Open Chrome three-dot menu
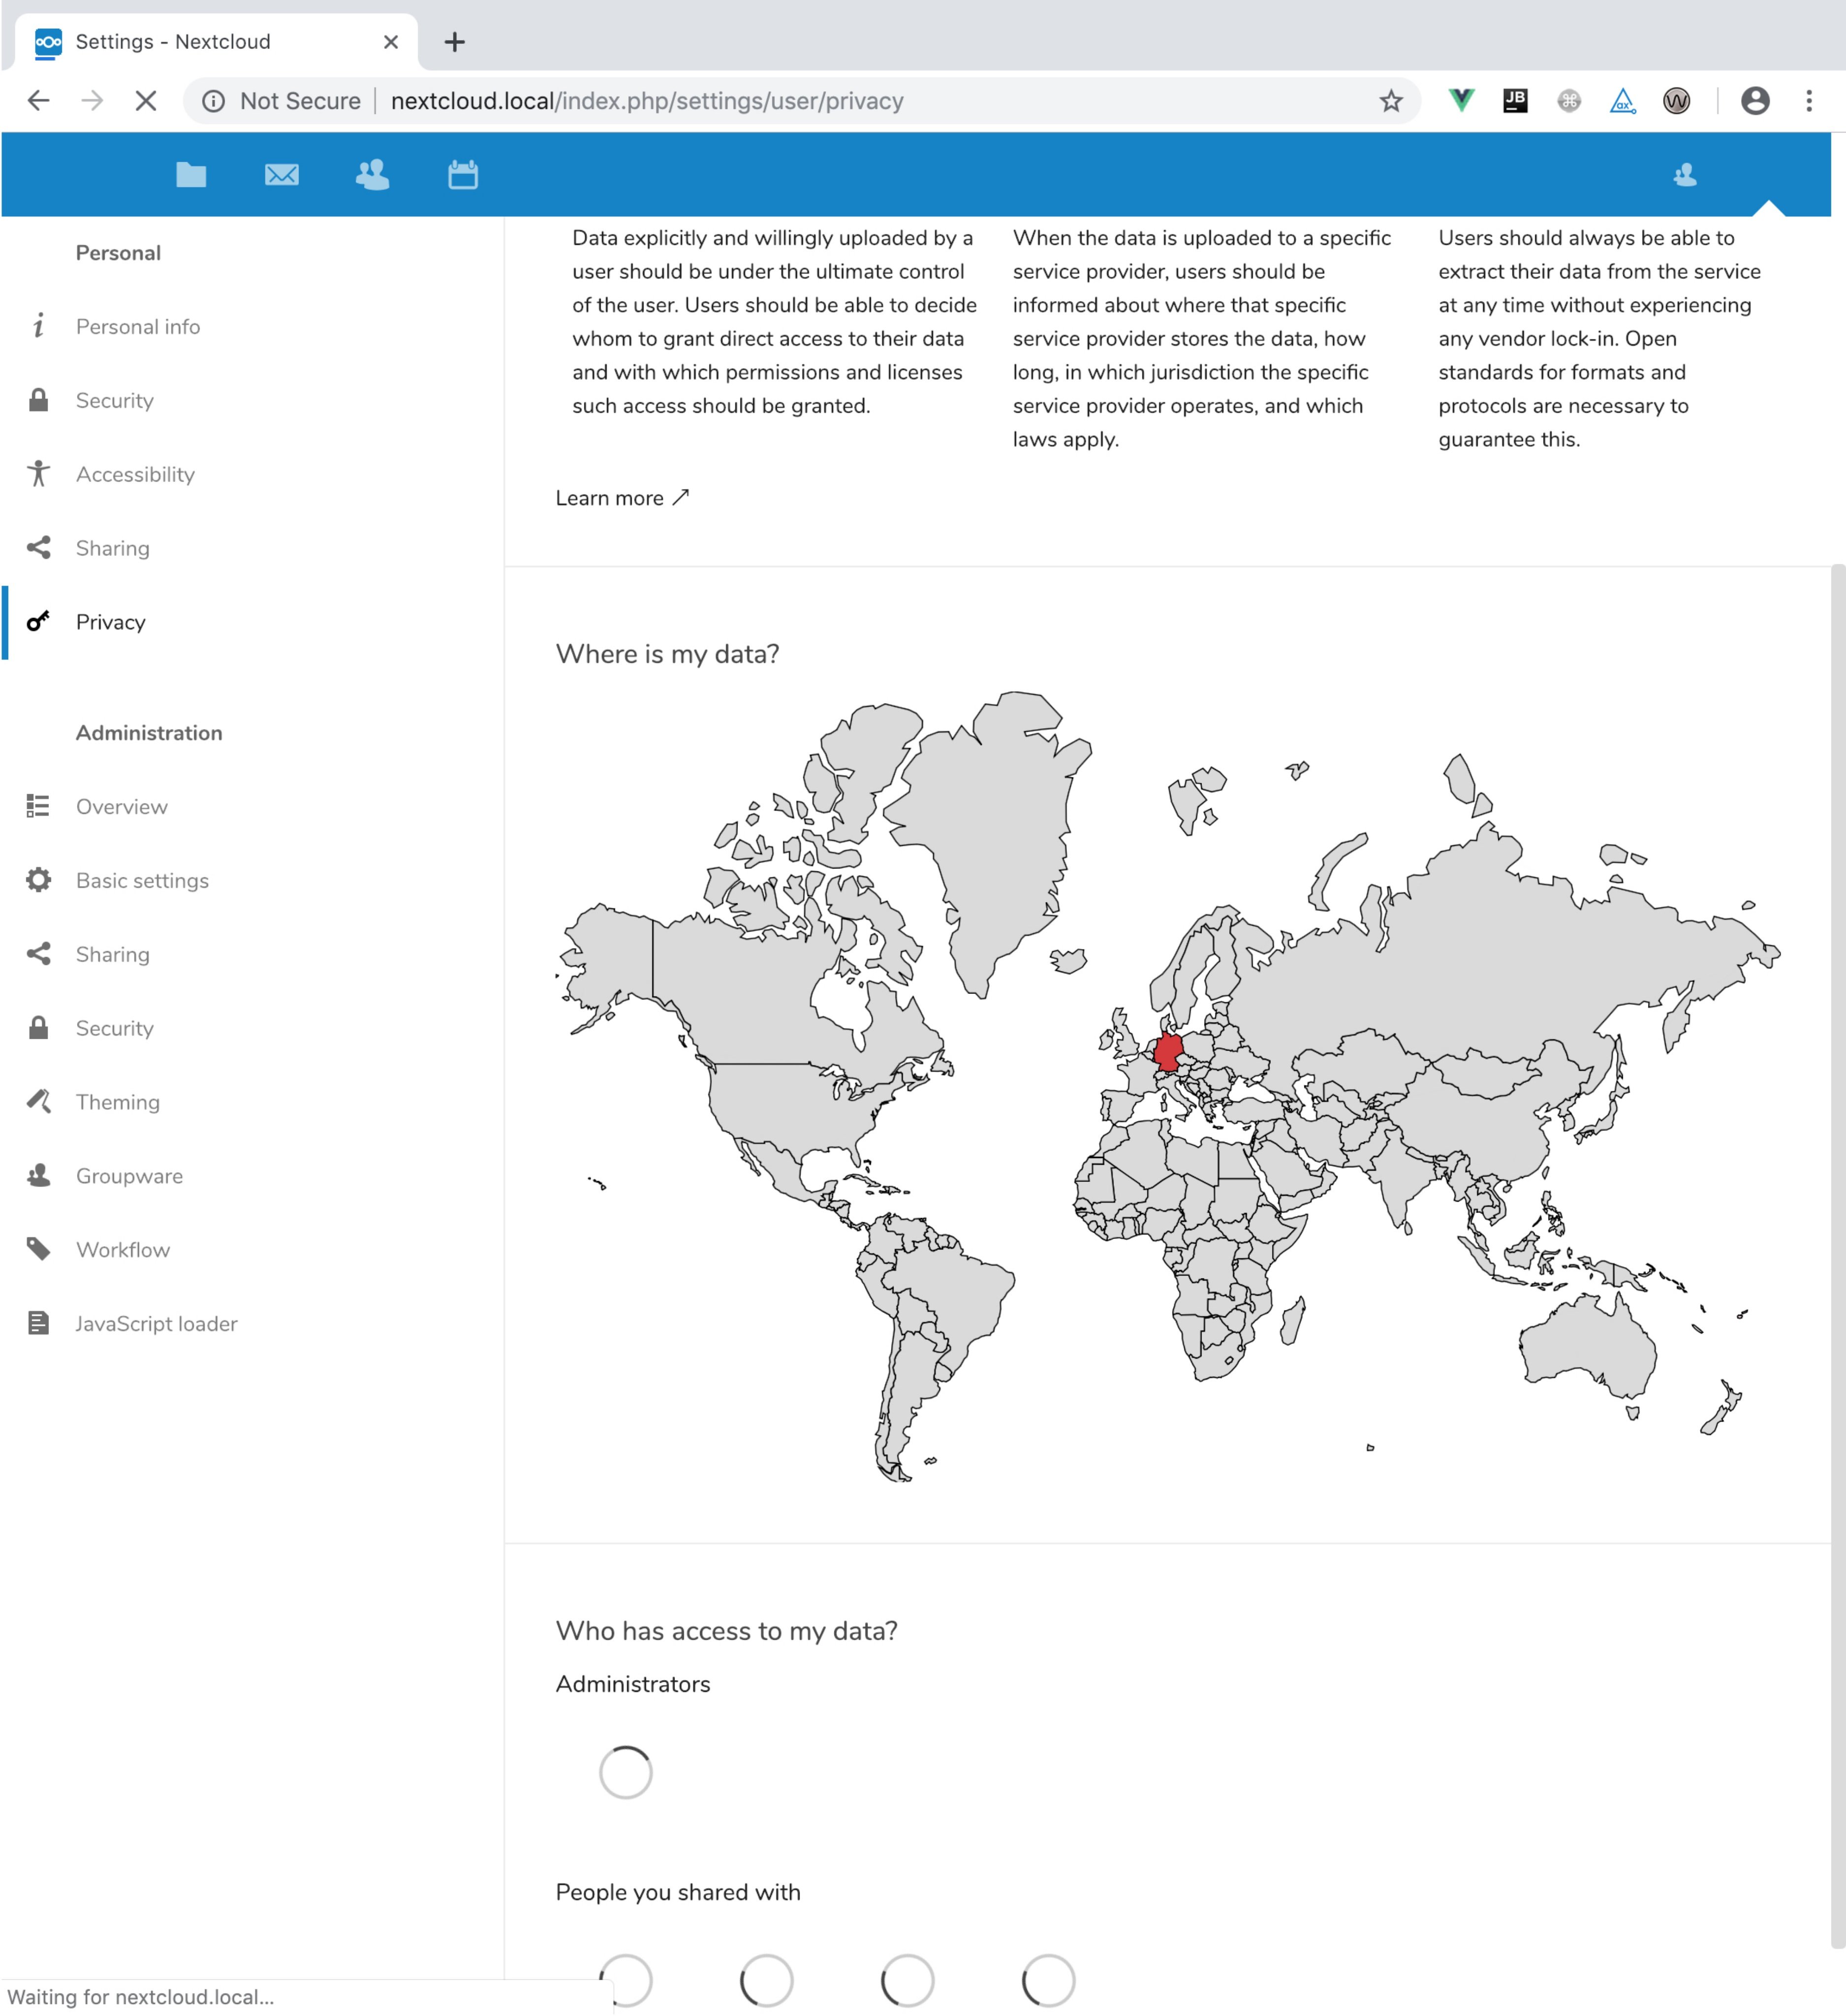This screenshot has width=1846, height=2016. click(x=1808, y=101)
